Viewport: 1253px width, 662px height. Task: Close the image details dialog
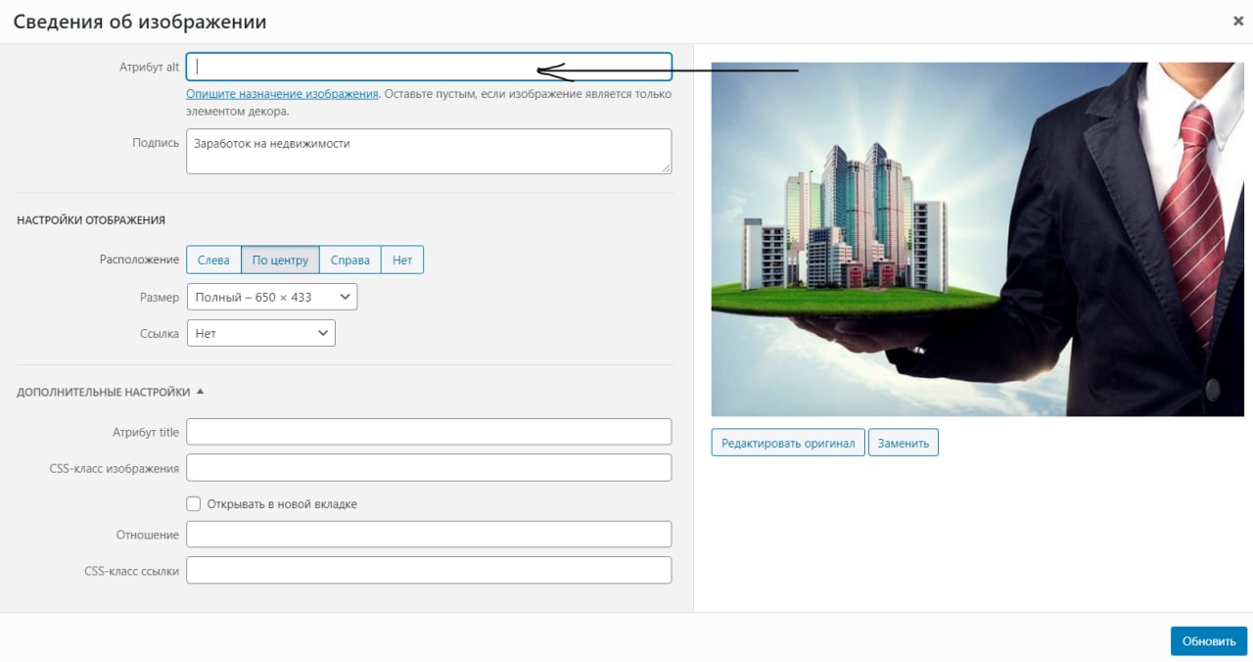(1237, 21)
